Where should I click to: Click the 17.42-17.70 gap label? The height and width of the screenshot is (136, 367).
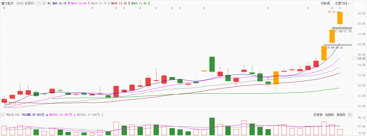343,32
